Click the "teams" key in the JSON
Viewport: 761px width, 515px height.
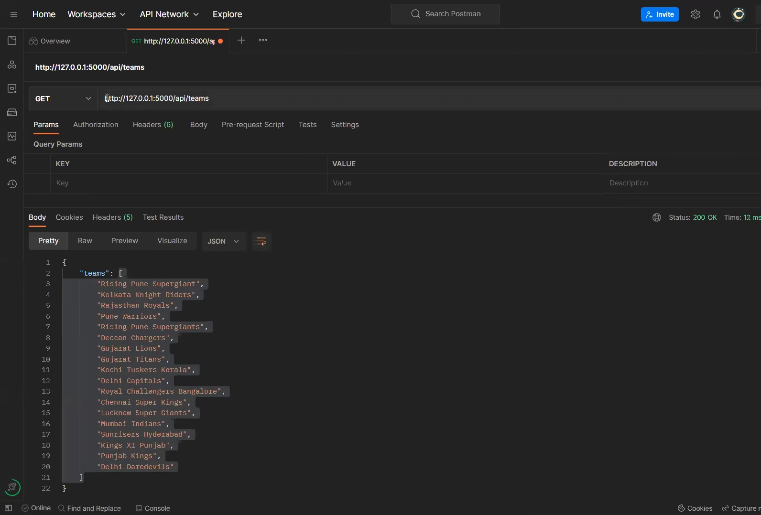95,273
